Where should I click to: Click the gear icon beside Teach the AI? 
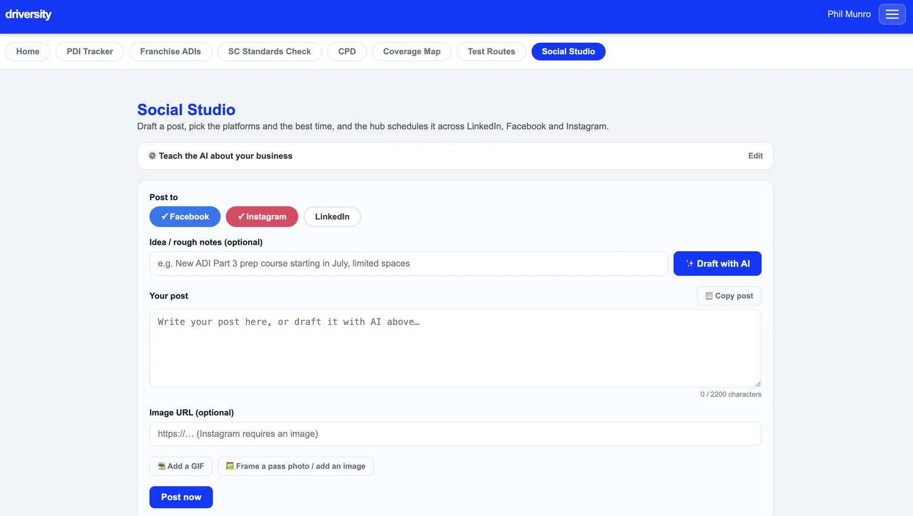pos(152,156)
